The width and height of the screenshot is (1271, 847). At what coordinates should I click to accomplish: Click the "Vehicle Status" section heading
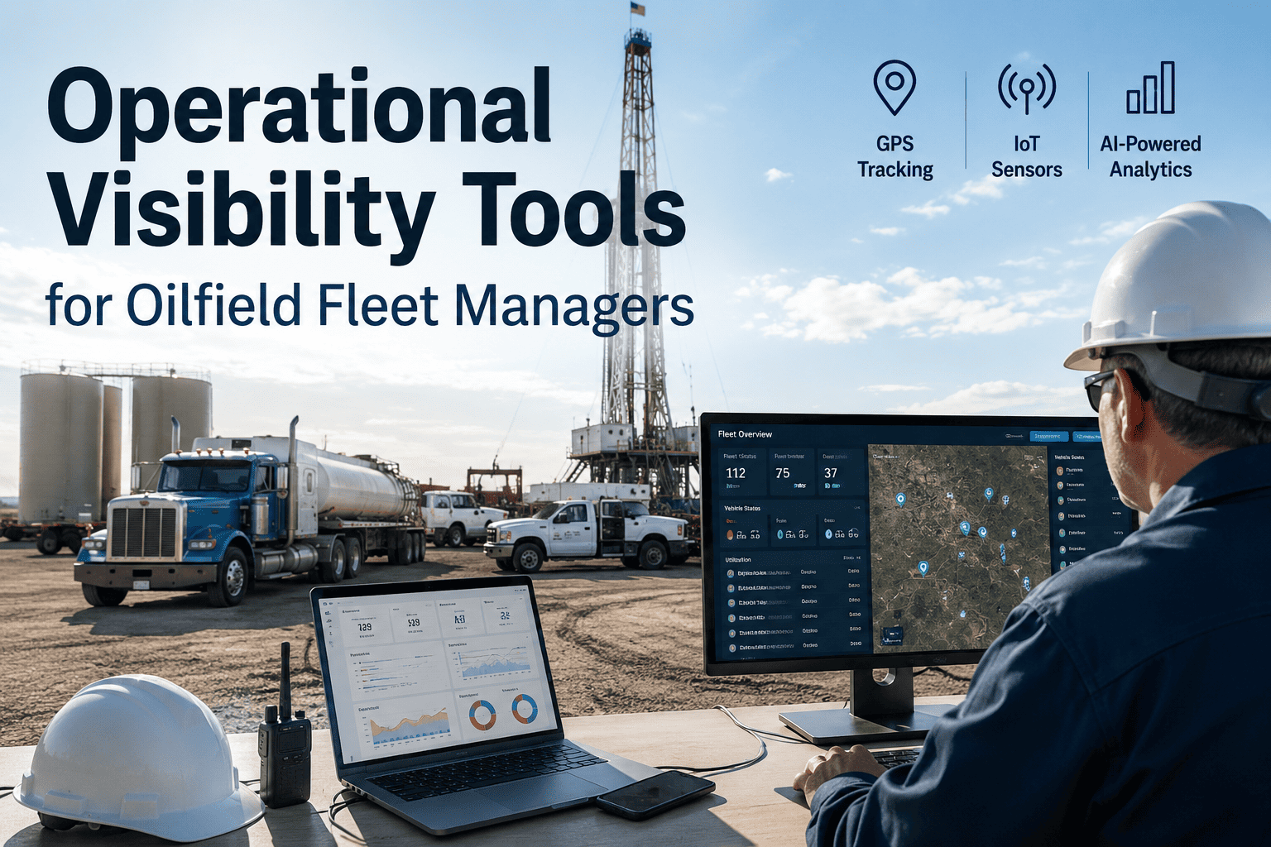(x=742, y=509)
